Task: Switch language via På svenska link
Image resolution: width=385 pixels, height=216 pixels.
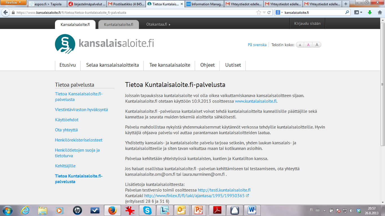Action: click(257, 45)
